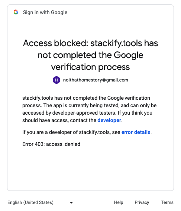
Task: Click the Sign in with Google header text
Action: point(45,12)
